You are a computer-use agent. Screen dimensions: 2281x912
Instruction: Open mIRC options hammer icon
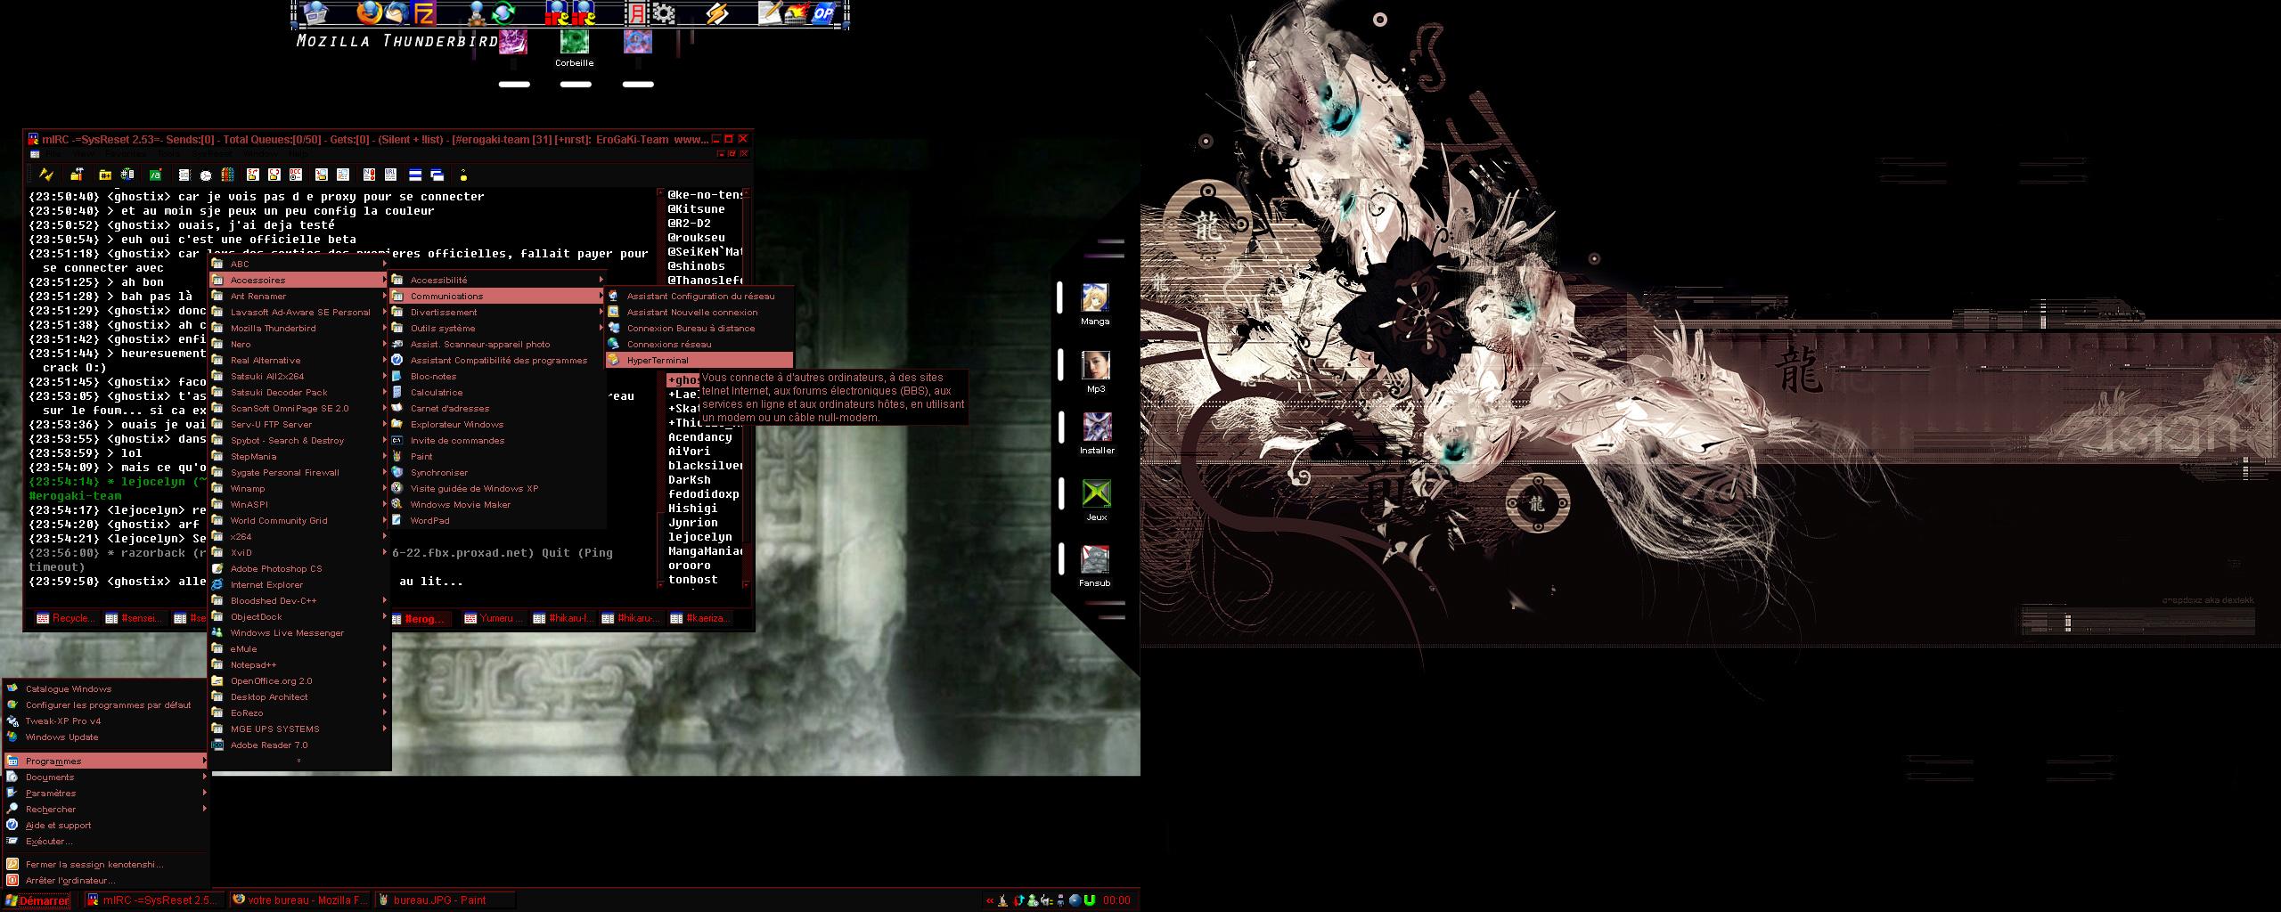tap(78, 175)
